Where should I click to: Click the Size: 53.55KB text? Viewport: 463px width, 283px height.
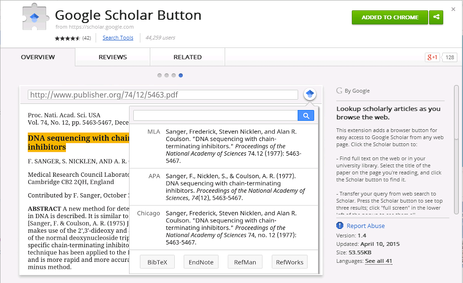click(354, 252)
